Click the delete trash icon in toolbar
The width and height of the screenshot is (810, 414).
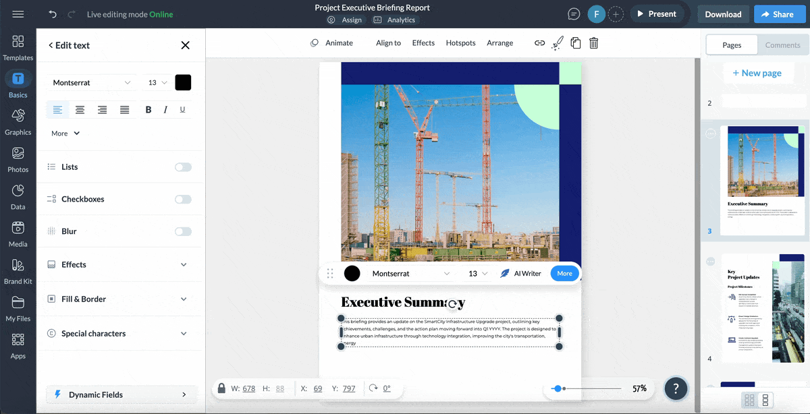[593, 43]
